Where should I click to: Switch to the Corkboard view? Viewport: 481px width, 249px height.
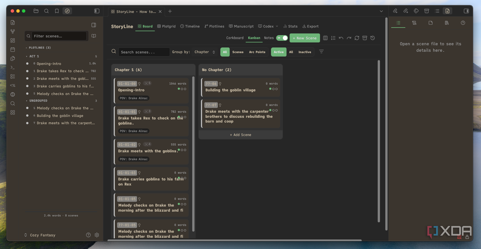pyautogui.click(x=235, y=38)
